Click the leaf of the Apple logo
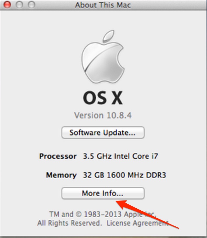207x238 pixels. [x=108, y=36]
